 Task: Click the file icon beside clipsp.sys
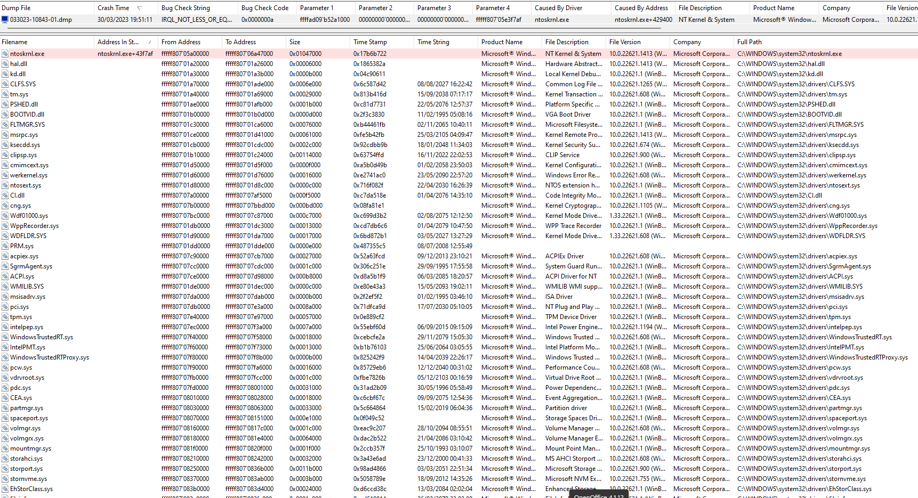tap(5, 155)
